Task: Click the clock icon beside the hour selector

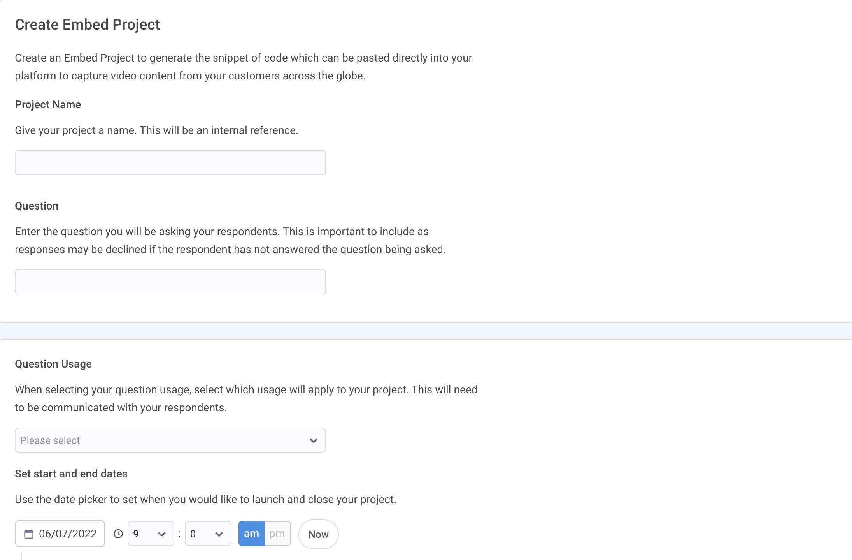Action: (118, 534)
